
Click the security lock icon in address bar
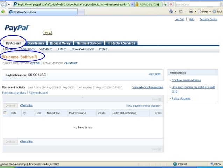point(137,4)
